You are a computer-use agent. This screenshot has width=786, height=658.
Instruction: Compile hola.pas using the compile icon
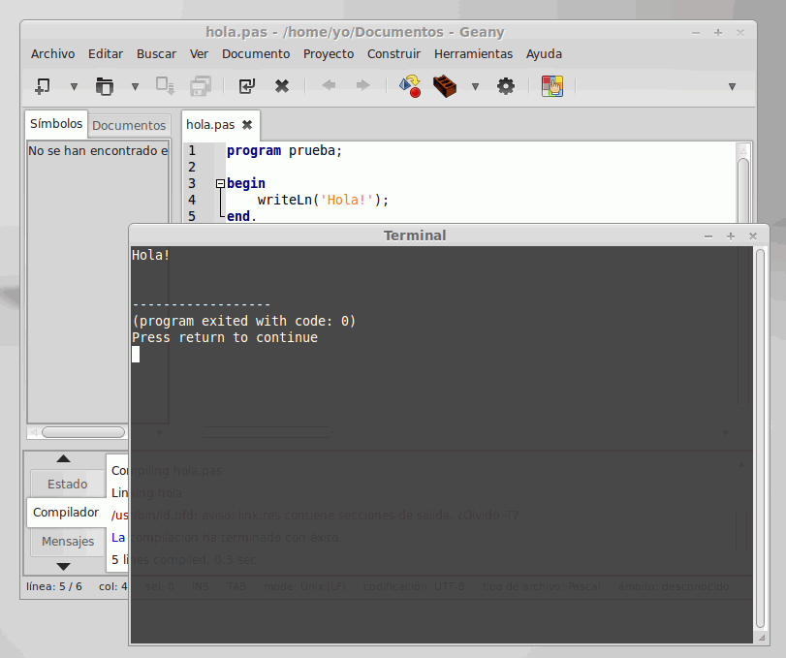coord(408,85)
